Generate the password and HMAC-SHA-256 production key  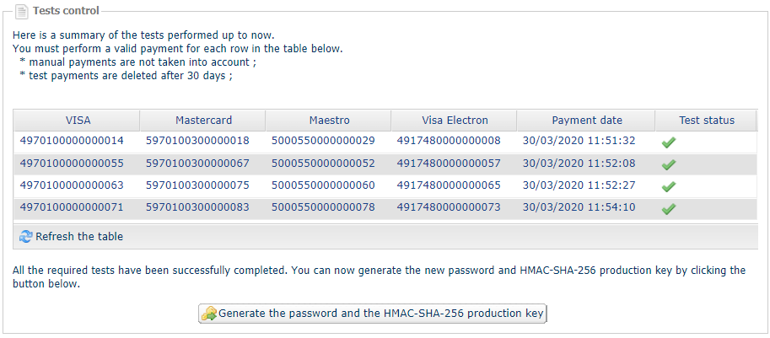coord(372,314)
